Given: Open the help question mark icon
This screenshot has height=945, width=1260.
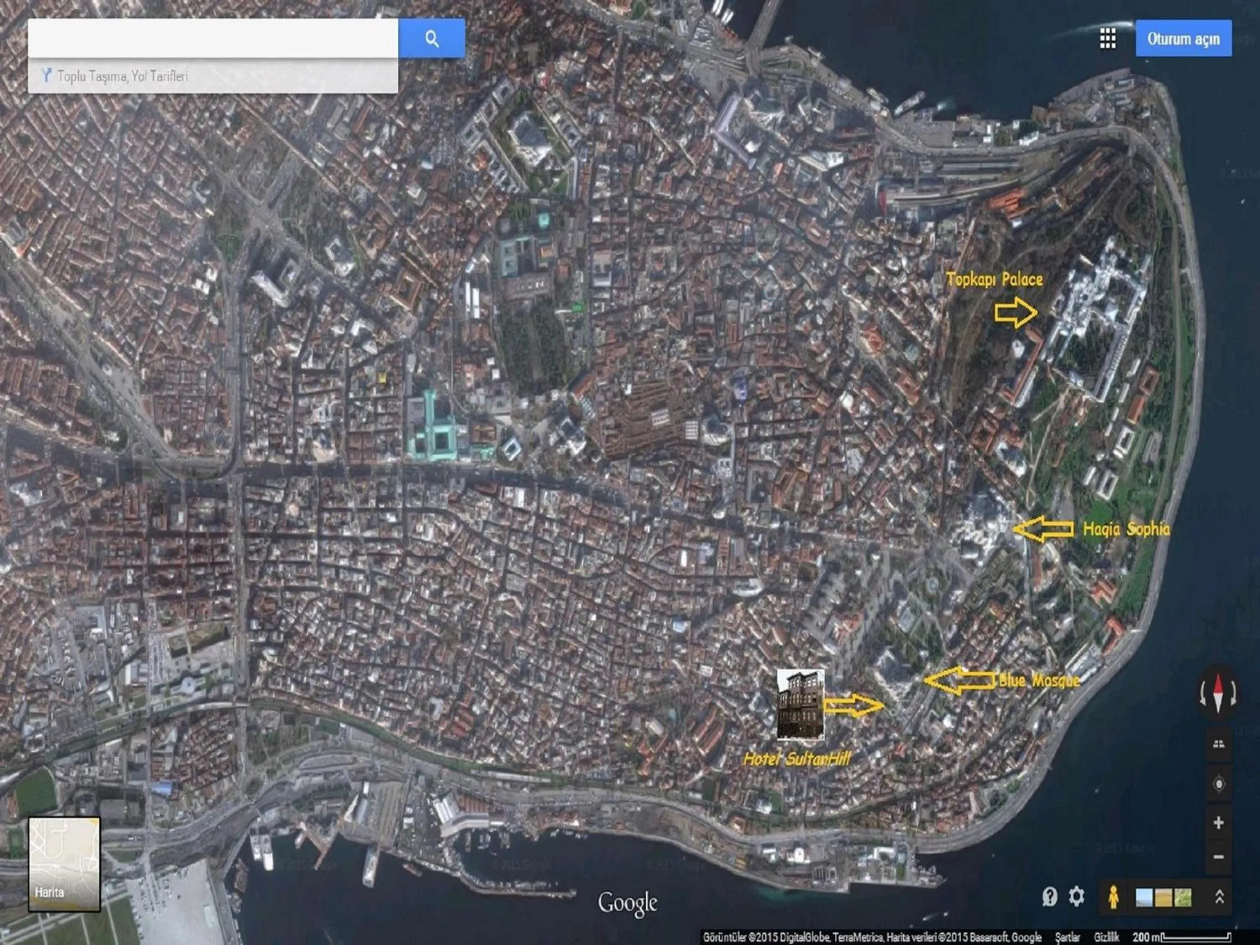Looking at the screenshot, I should coord(1050,896).
